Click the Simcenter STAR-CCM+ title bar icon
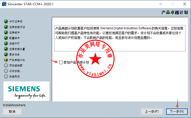The width and height of the screenshot is (191, 118). (x=4, y=4)
